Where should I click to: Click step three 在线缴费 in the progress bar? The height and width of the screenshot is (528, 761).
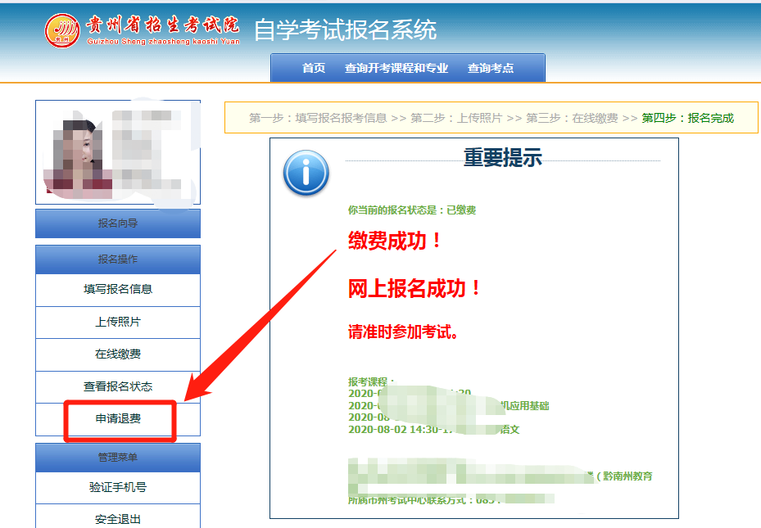click(x=572, y=118)
